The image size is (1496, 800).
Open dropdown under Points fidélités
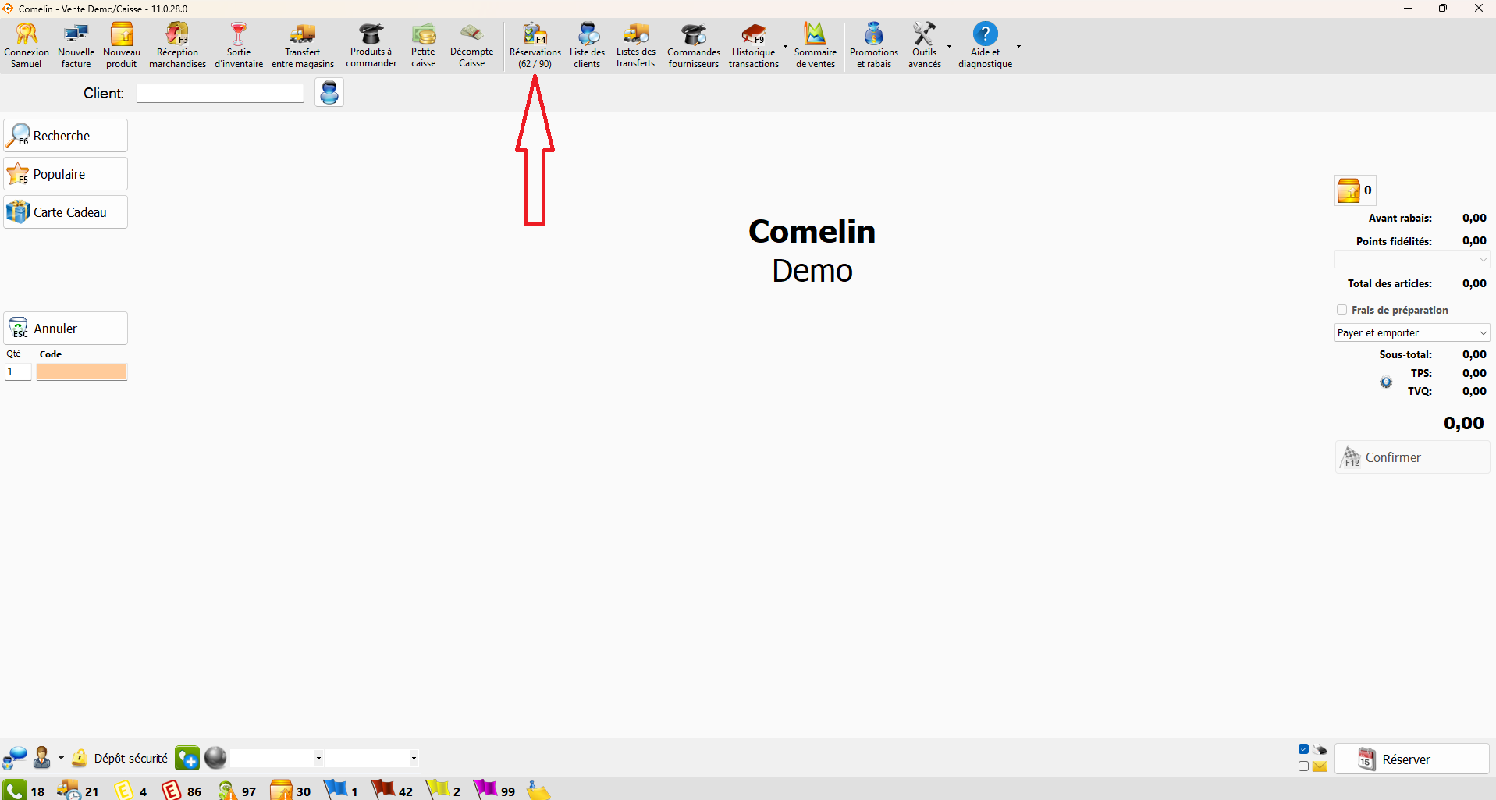1412,259
